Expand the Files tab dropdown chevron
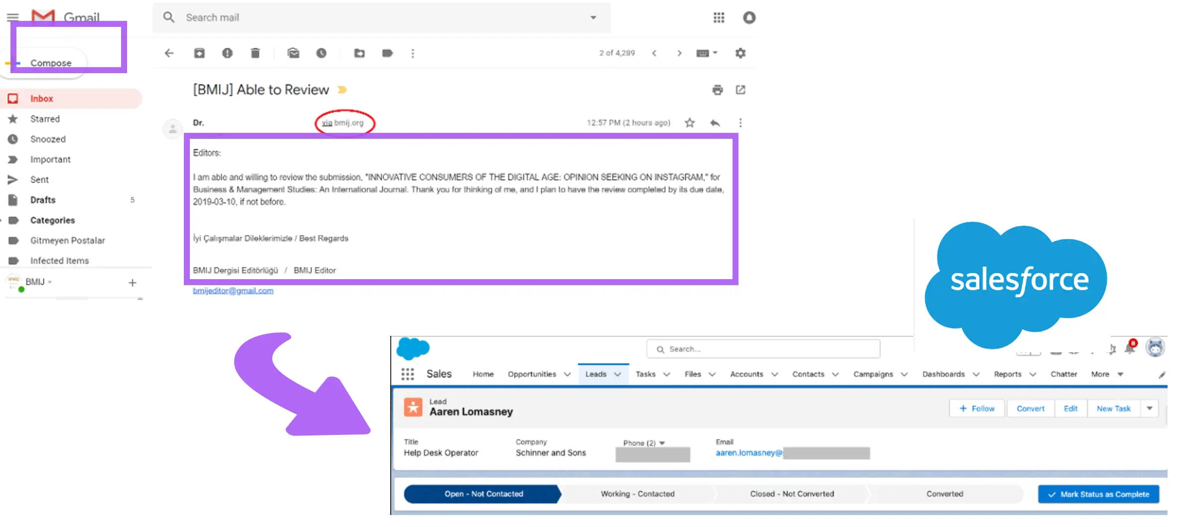1178x527 pixels. (x=712, y=375)
